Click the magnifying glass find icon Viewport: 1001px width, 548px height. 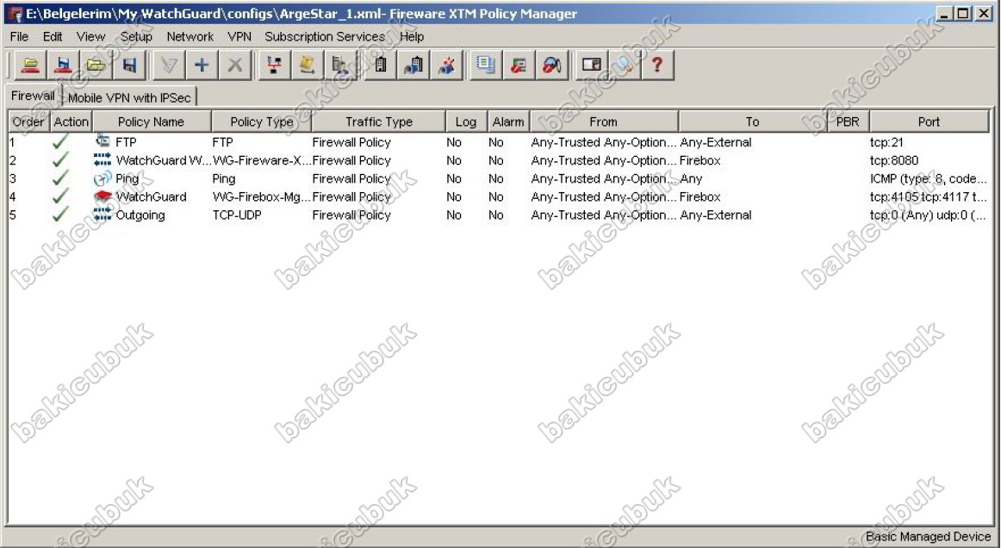tap(625, 65)
